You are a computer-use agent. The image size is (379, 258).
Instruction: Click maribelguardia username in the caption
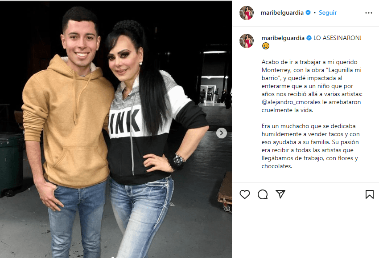point(283,38)
